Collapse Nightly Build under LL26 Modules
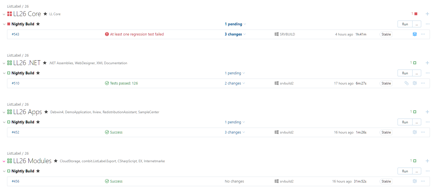Image resolution: width=435 pixels, height=189 pixels. tap(4, 171)
